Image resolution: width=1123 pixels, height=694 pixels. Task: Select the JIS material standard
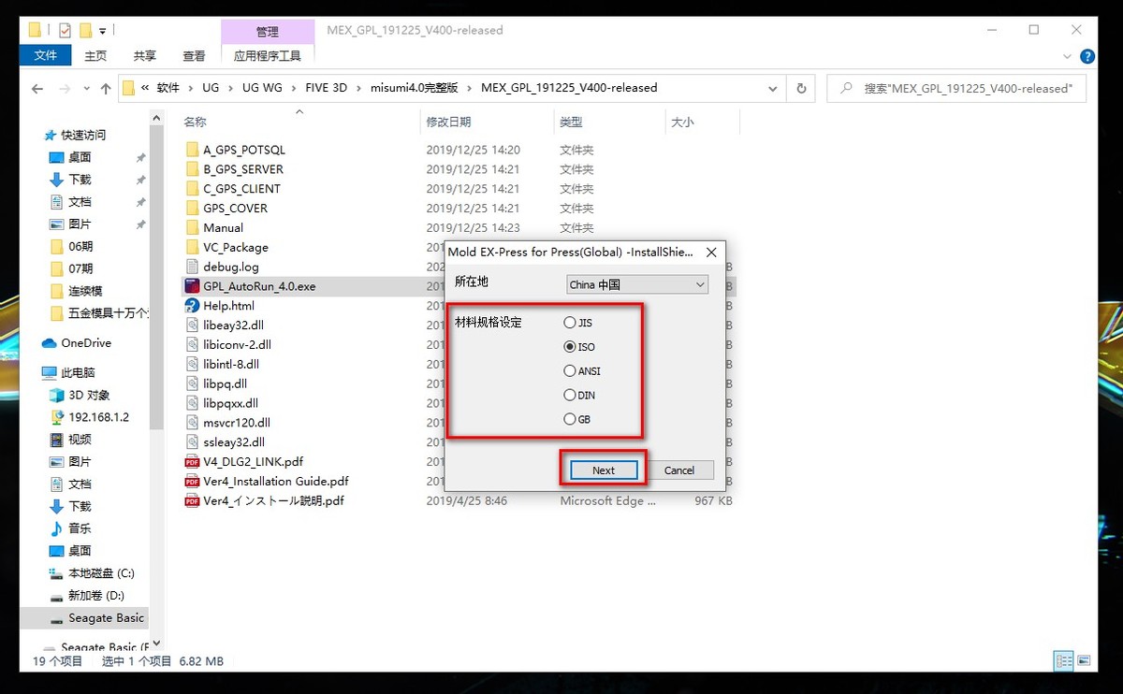pos(570,322)
